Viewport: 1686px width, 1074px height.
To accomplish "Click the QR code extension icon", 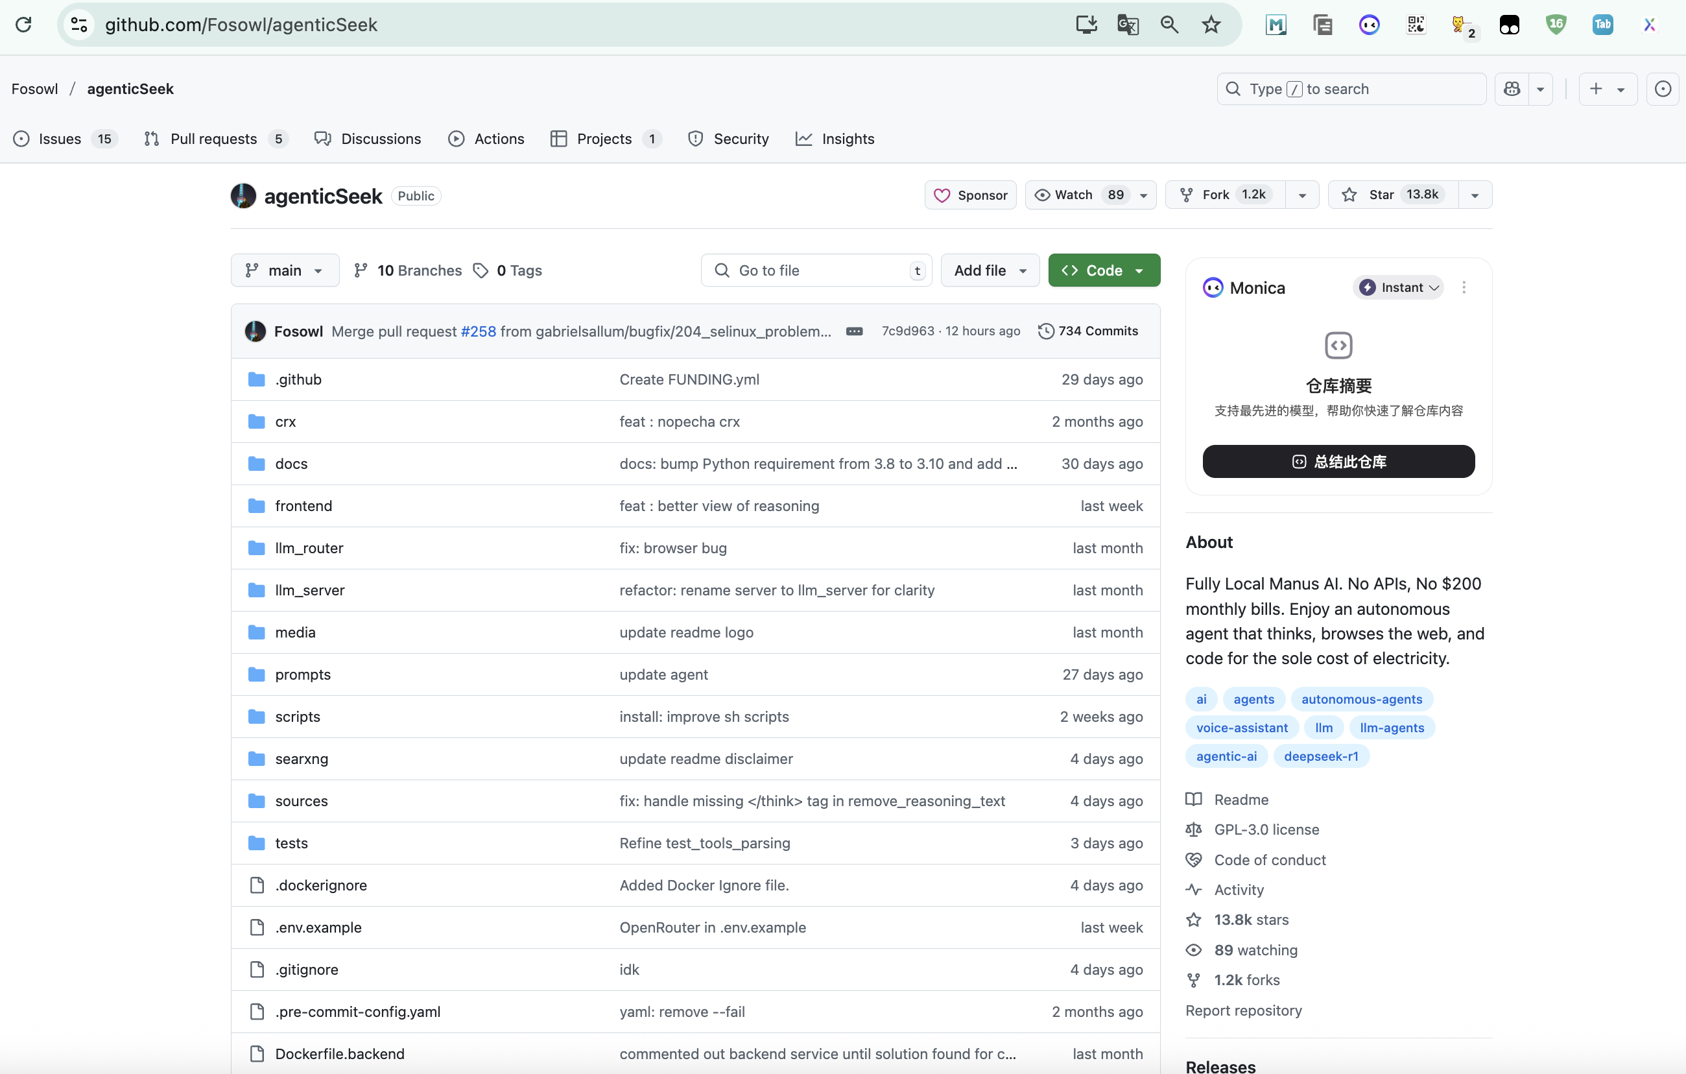I will pos(1416,25).
